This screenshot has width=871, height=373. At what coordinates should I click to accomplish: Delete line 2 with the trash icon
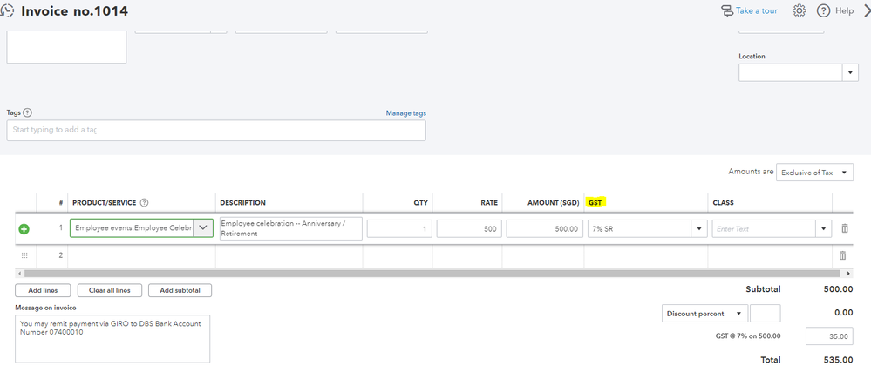[843, 255]
